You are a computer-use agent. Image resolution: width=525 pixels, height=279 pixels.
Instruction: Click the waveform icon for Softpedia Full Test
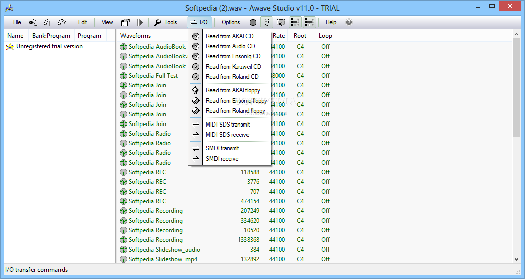(123, 76)
